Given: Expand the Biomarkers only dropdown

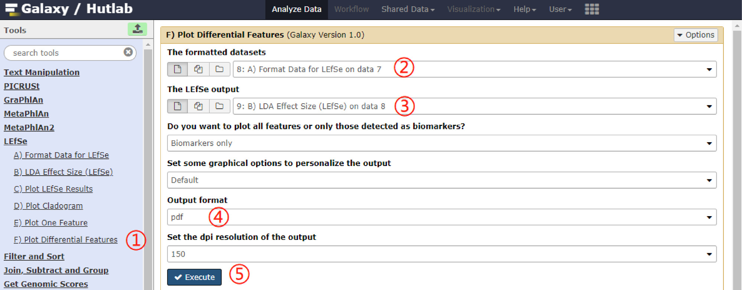Looking at the screenshot, I should point(442,143).
